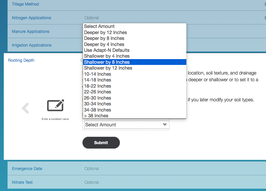
Task: Select "Deeper by 12 Inches" from list
Action: tap(105, 32)
